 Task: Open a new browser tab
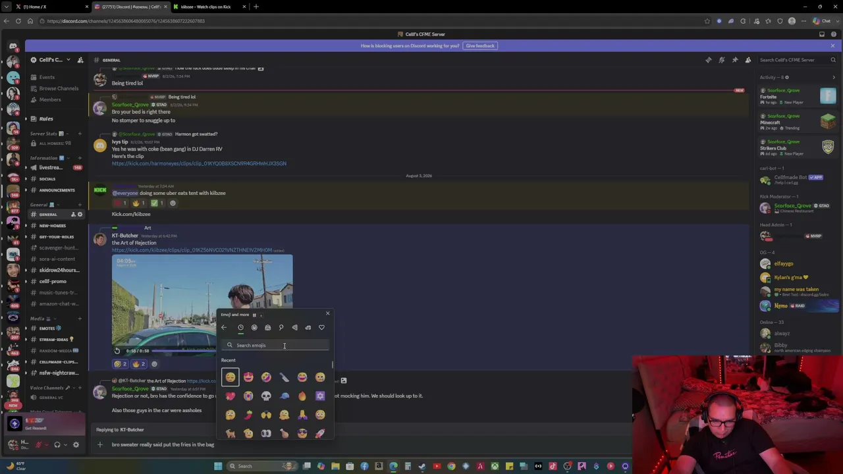click(256, 7)
